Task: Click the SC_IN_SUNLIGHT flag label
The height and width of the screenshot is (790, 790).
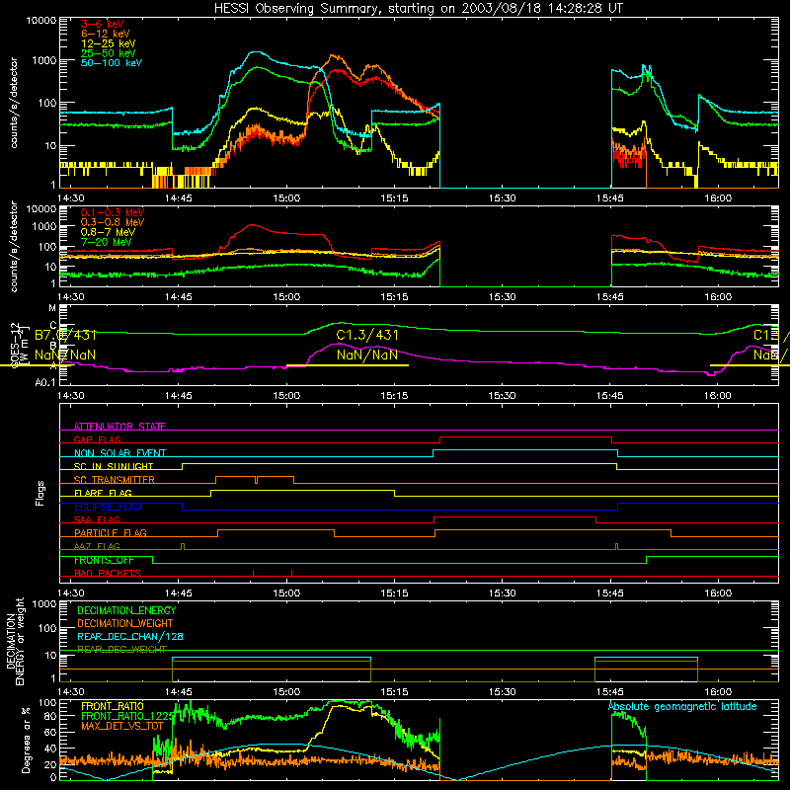Action: pos(114,466)
